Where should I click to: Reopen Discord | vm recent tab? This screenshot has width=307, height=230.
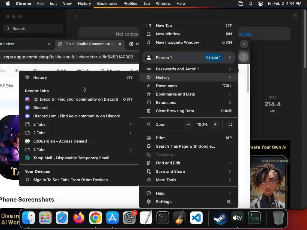(x=79, y=116)
